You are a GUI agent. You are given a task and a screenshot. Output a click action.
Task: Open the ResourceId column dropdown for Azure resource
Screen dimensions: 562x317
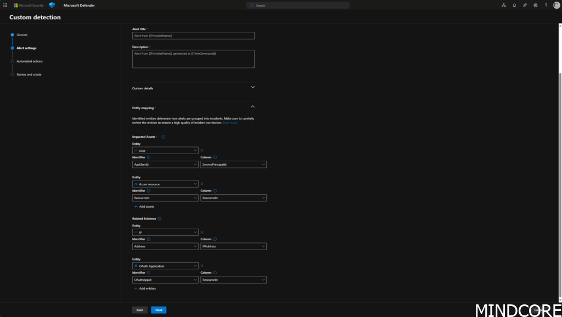[x=233, y=198]
